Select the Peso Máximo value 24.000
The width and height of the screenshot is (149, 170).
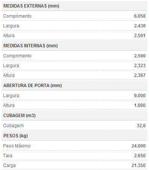[139, 146]
